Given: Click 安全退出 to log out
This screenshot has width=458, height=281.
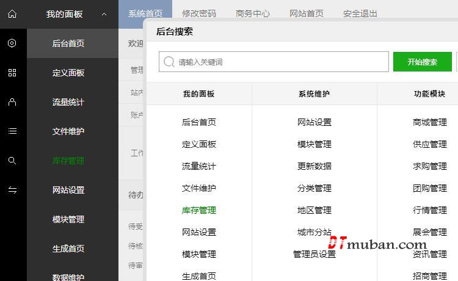Looking at the screenshot, I should click(360, 13).
